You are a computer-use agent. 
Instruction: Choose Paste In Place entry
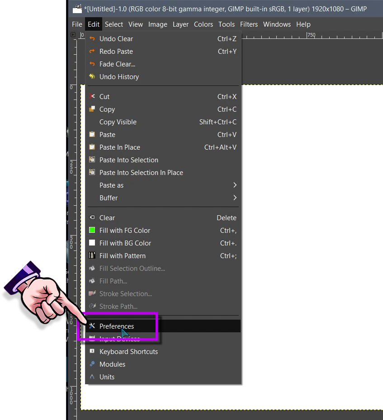point(163,147)
